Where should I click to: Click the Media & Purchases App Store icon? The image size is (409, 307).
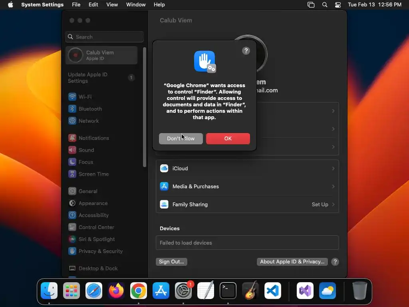[x=164, y=186]
